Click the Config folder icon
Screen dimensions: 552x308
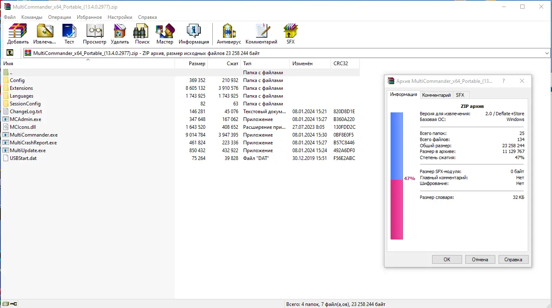click(6, 80)
